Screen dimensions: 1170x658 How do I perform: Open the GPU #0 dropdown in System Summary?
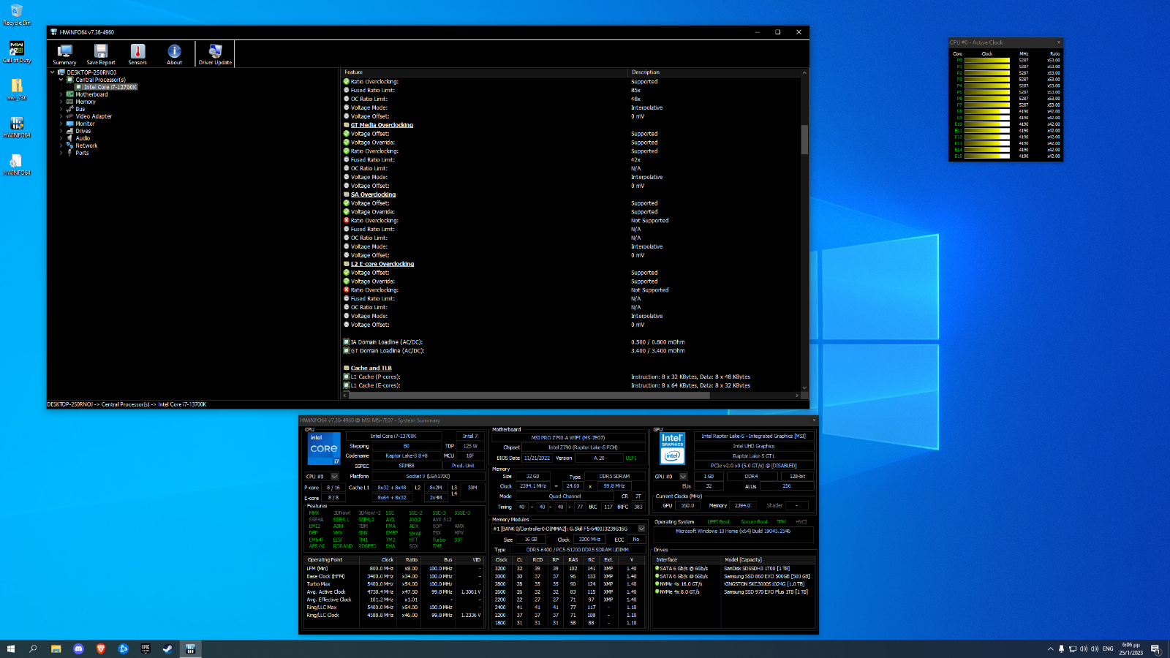click(x=683, y=477)
